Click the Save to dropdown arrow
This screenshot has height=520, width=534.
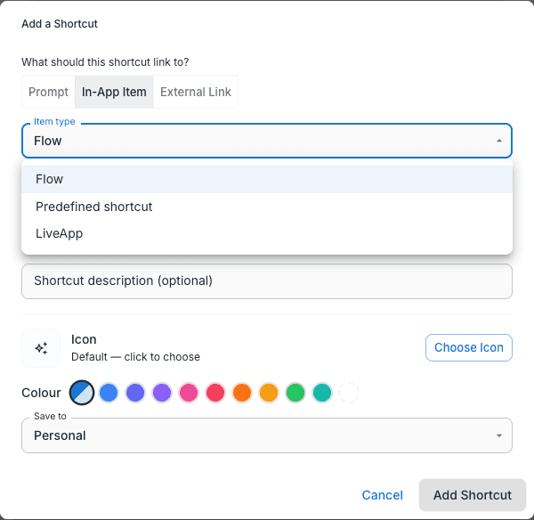pos(499,435)
